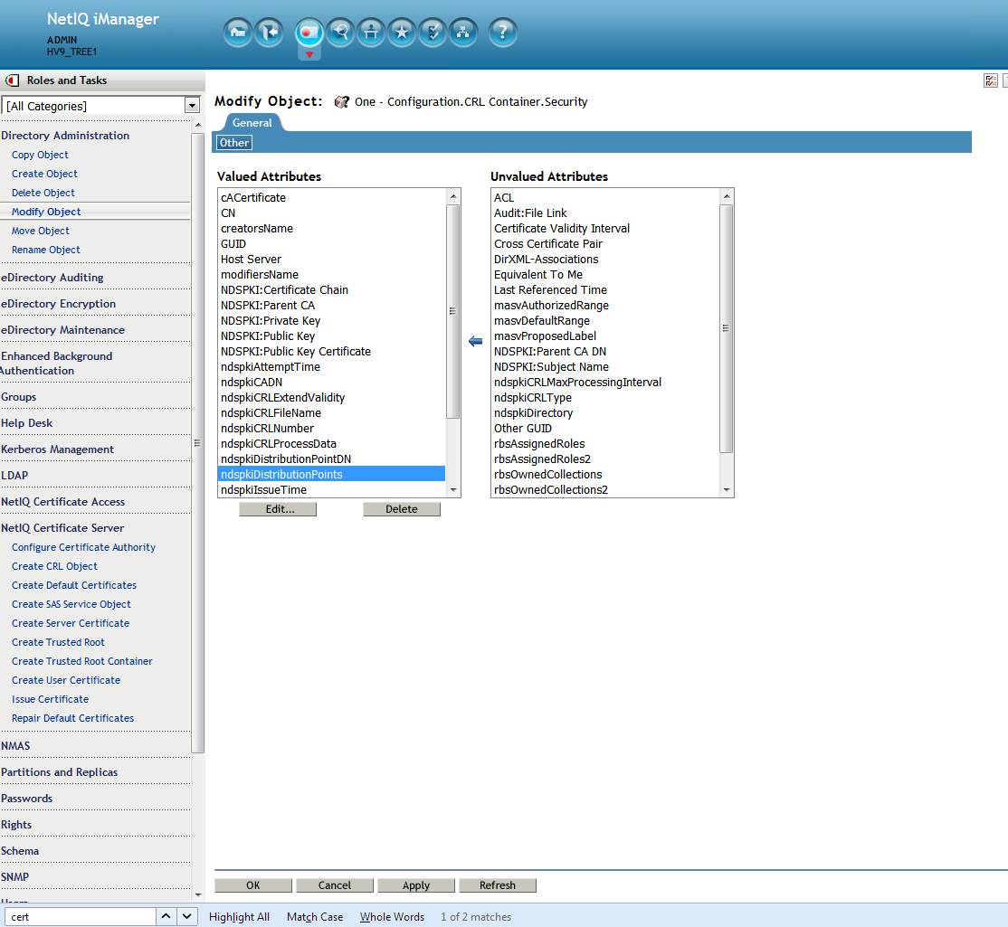Jump to next find match with down arrow
This screenshot has height=927, width=1008.
(x=186, y=916)
